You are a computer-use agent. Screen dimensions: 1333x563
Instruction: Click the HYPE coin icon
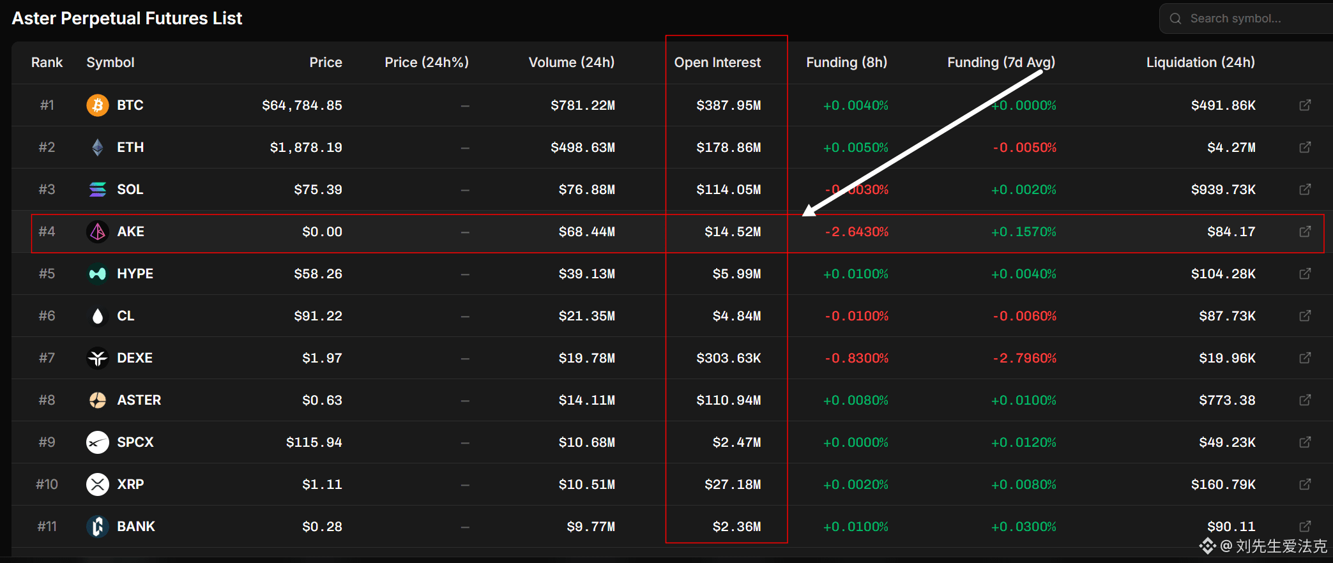97,273
